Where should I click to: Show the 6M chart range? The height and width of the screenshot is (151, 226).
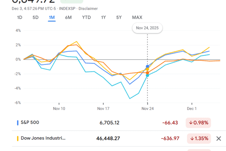tap(68, 17)
